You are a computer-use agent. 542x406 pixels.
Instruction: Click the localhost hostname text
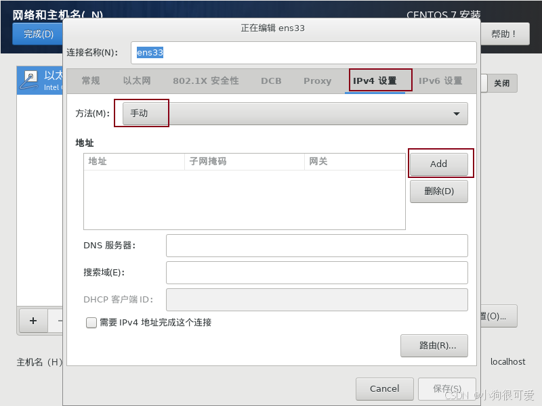[x=507, y=362]
